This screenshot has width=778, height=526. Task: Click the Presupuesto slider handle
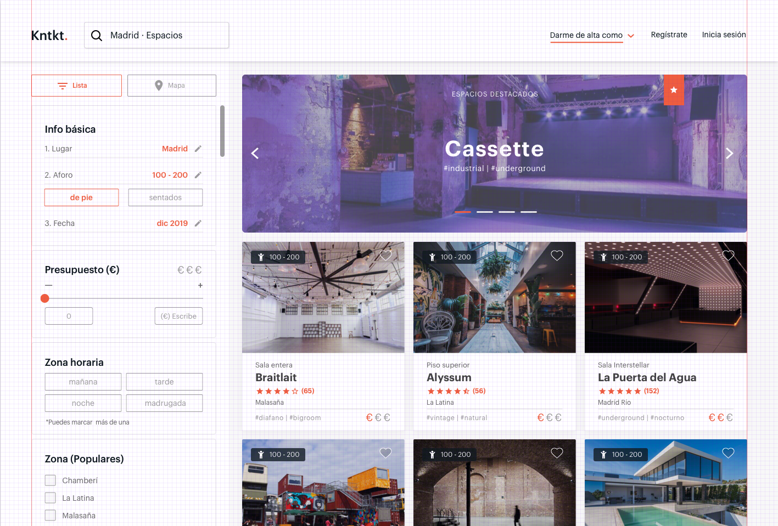[x=45, y=298]
